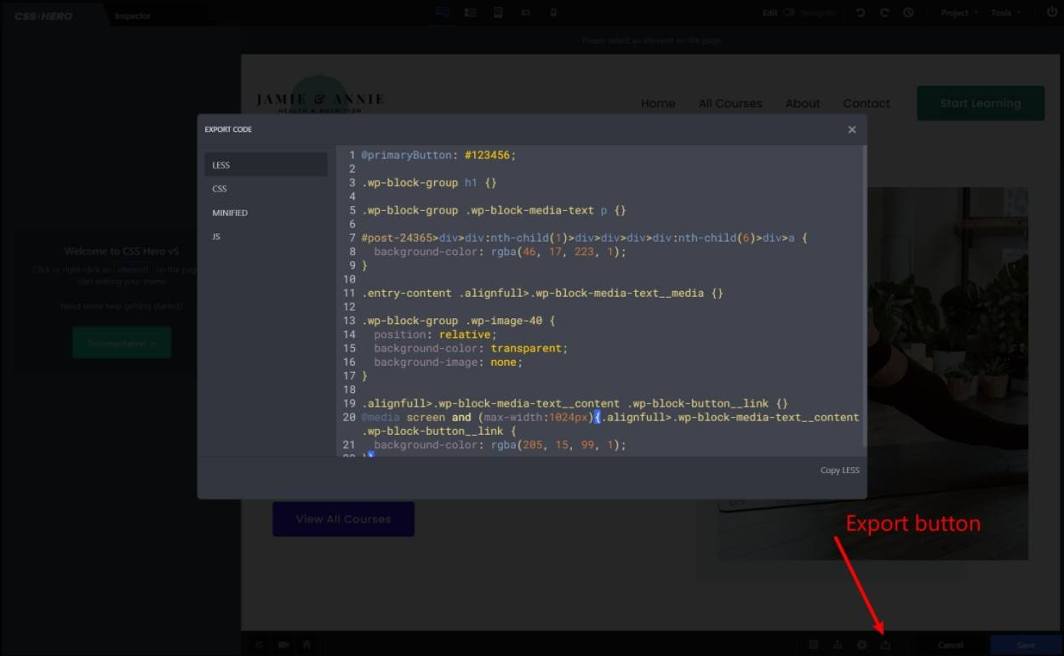This screenshot has width=1064, height=656.
Task: Click the export icon in bottom bar
Action: pos(885,645)
